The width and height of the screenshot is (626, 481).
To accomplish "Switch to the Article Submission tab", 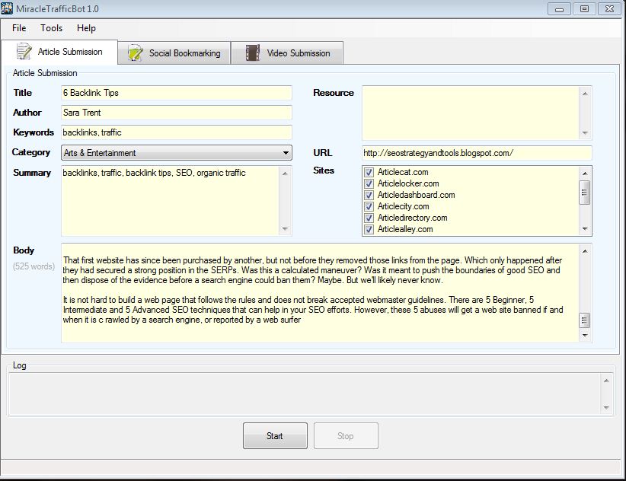I will tap(59, 52).
